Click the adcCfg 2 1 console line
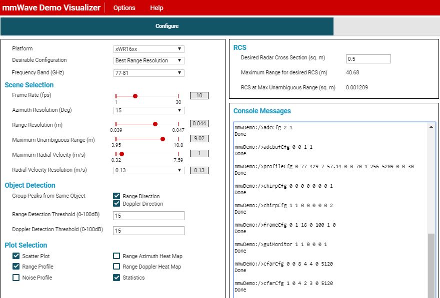 tap(263, 127)
